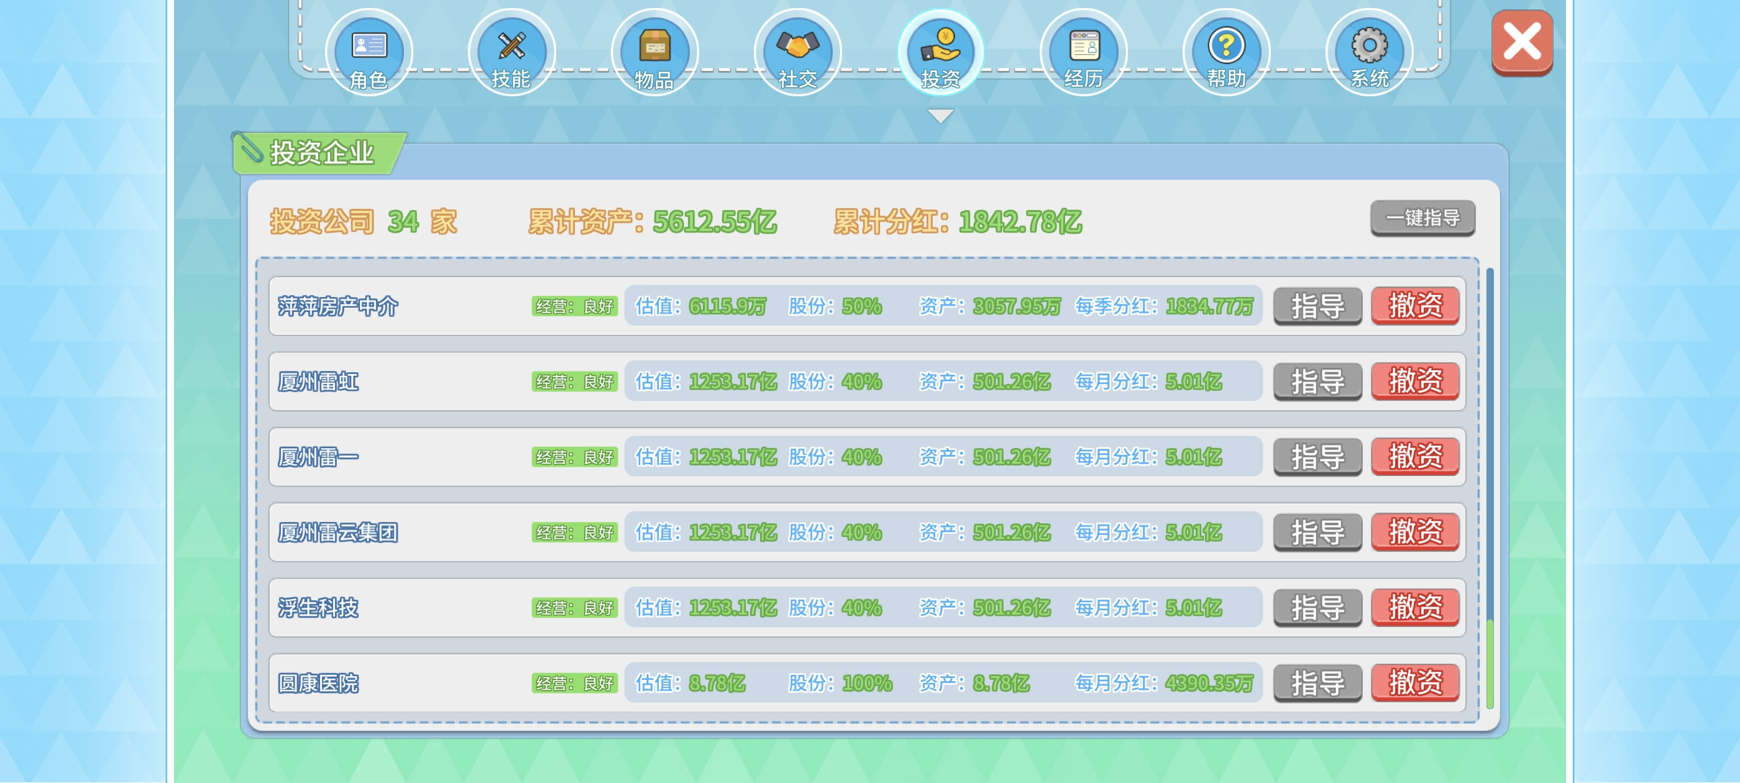Screen dimensions: 1740x783
Task: Withdraw investment from 厦州雷一
Action: click(1415, 457)
